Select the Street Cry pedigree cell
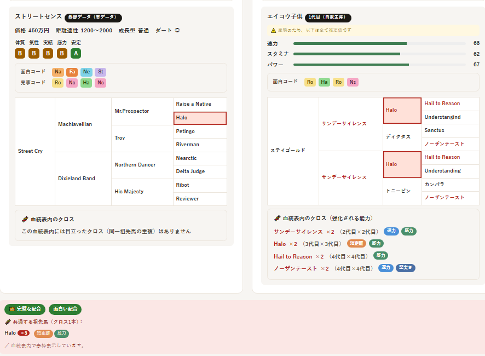Screen dimensions: 485x356 (35, 151)
